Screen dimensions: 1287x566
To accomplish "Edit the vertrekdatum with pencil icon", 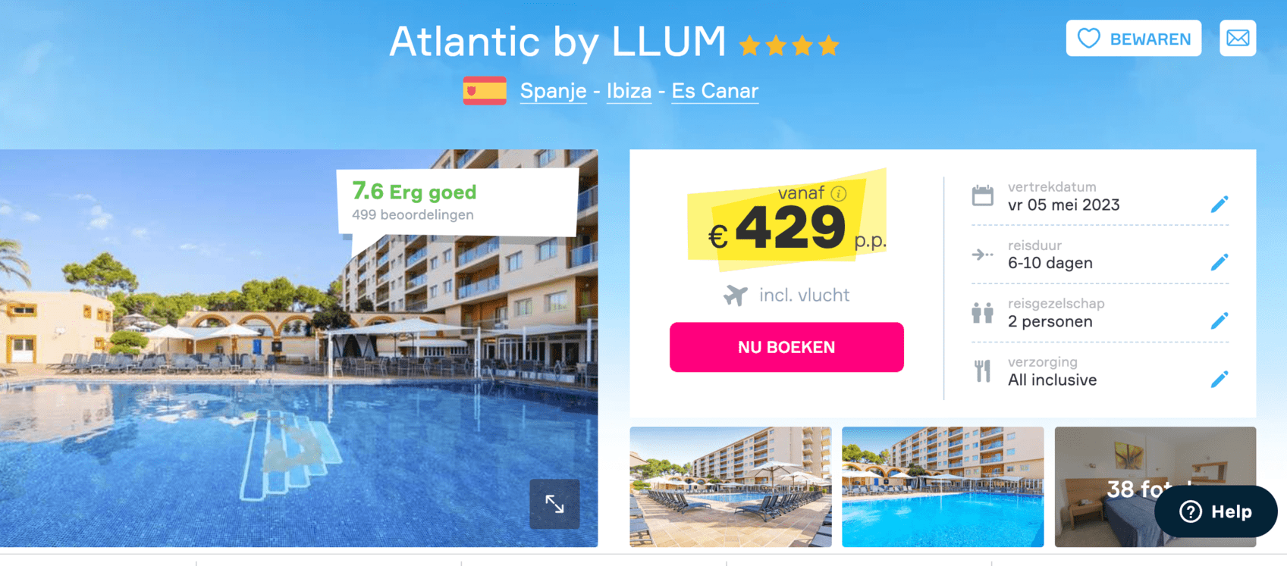I will [1219, 204].
